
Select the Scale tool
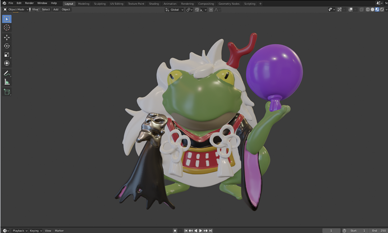click(x=7, y=55)
